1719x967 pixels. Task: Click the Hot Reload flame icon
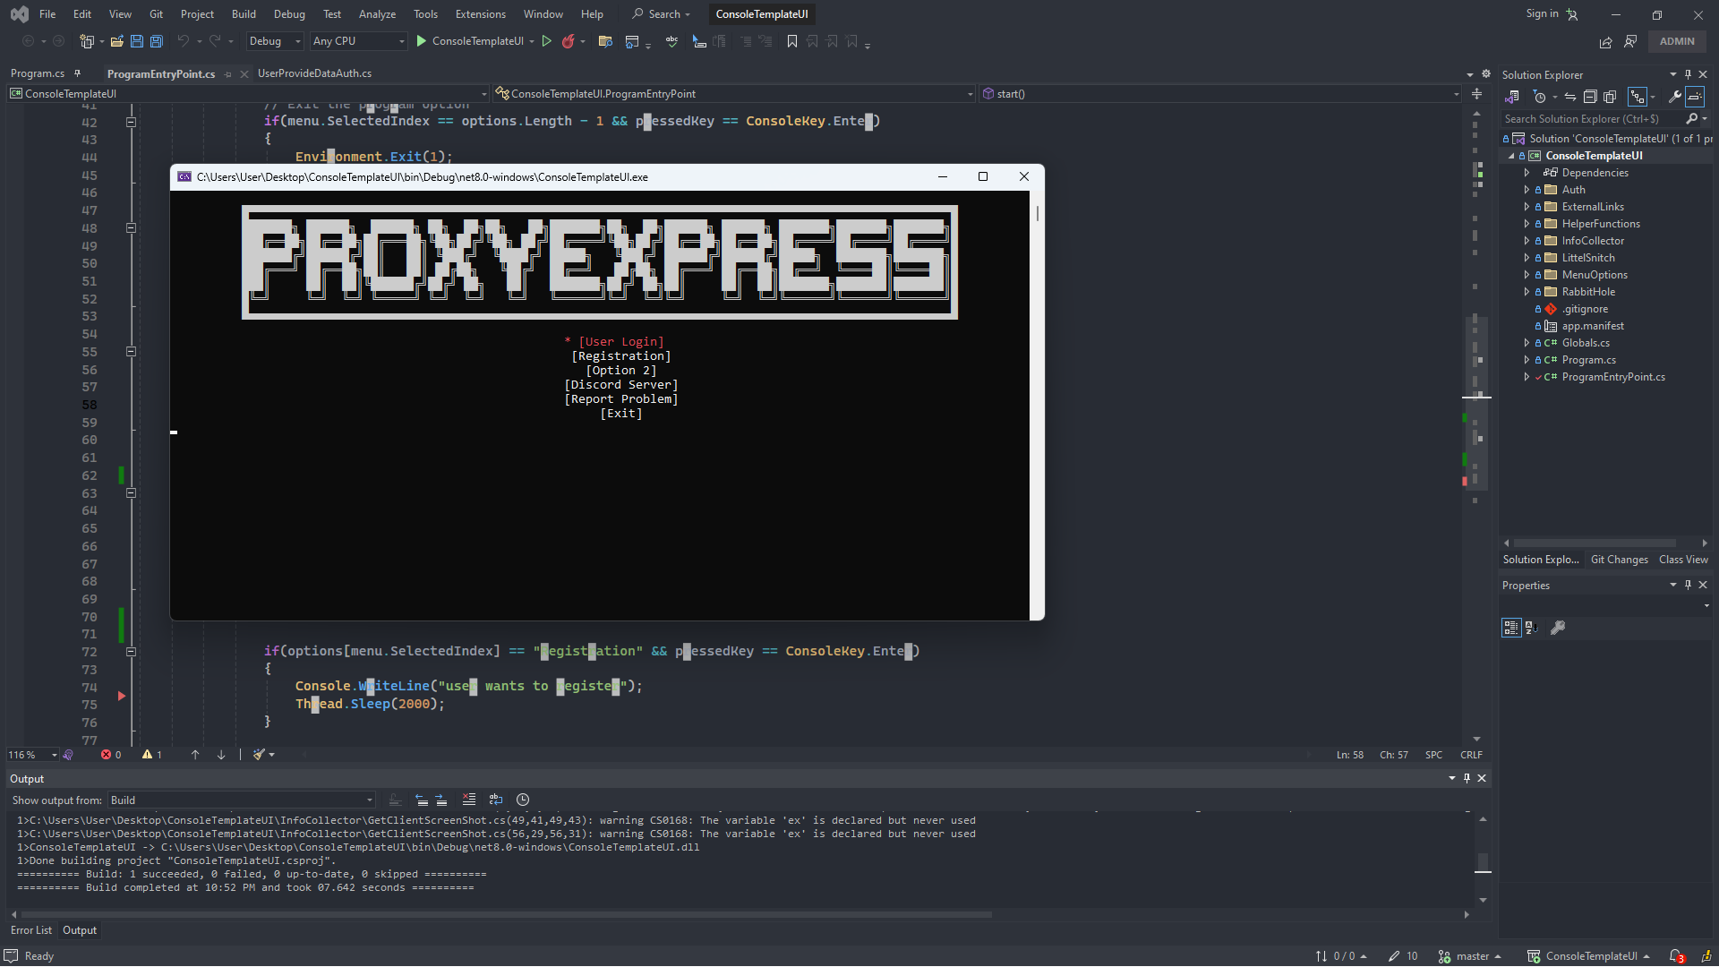(568, 41)
